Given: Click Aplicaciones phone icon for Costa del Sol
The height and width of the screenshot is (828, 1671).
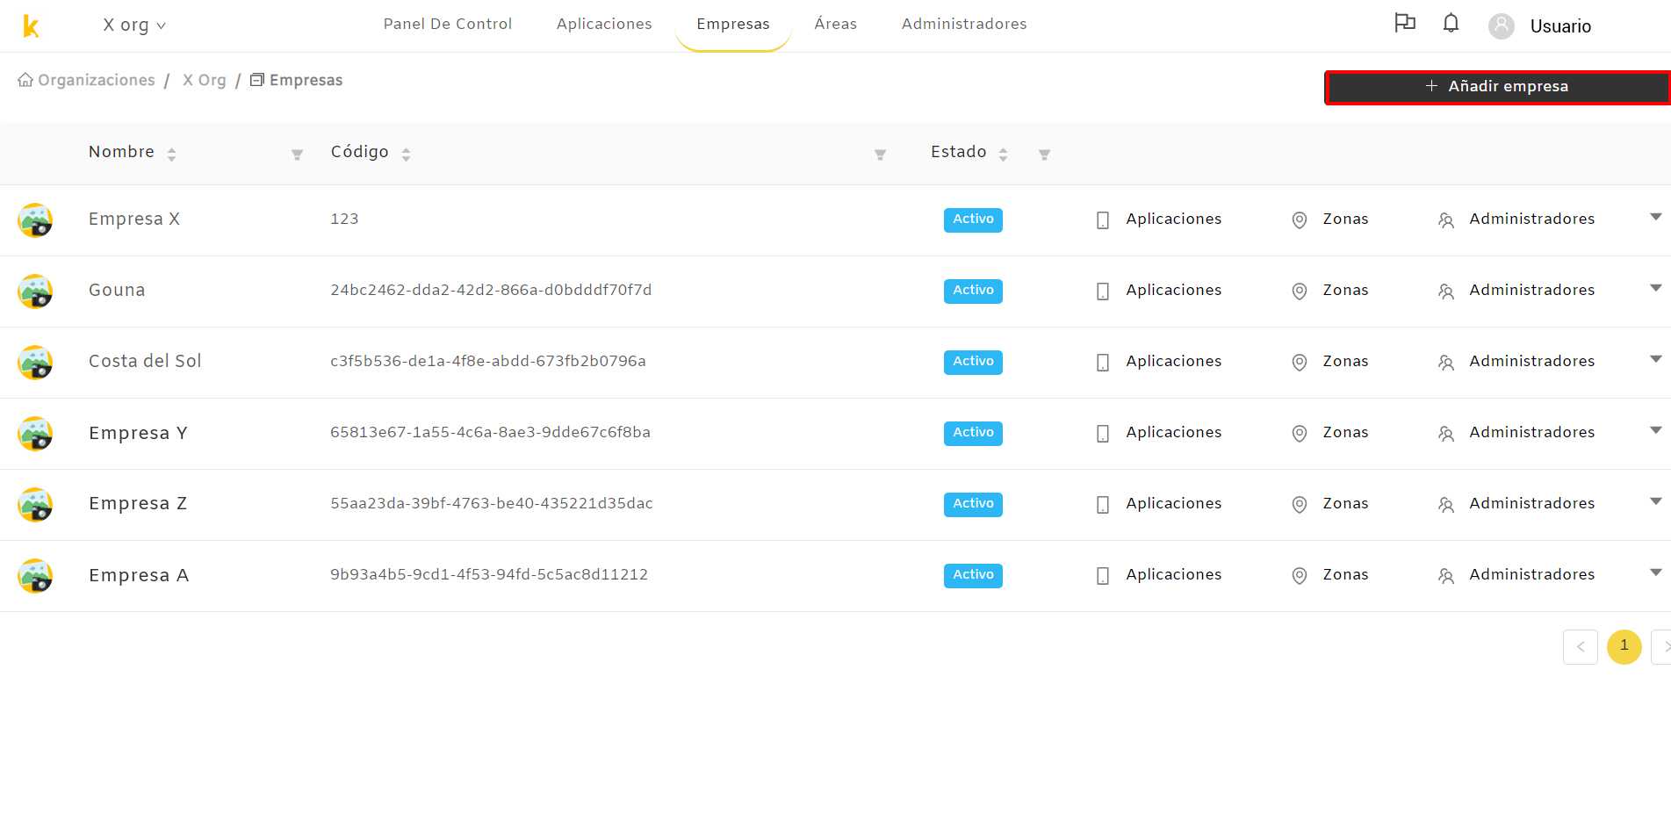Looking at the screenshot, I should tap(1103, 363).
